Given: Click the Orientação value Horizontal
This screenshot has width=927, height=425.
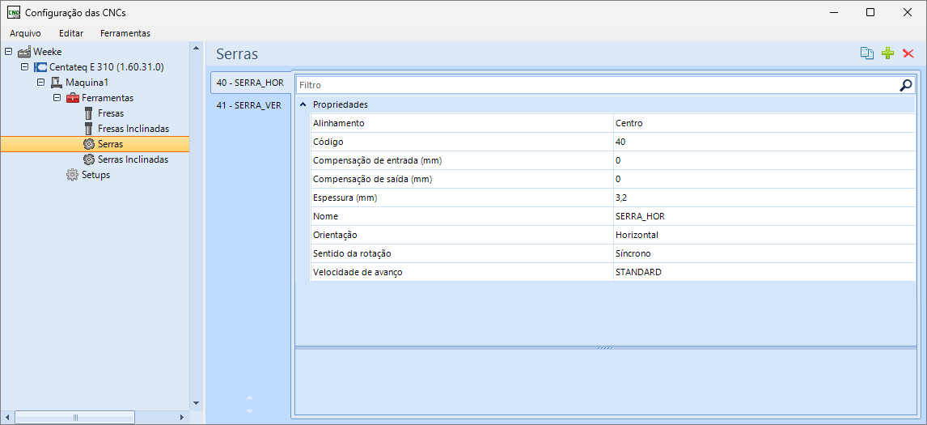Looking at the screenshot, I should [x=637, y=235].
